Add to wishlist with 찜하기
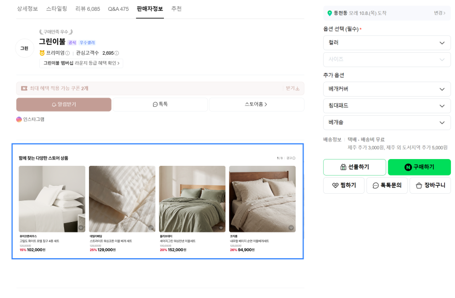This screenshot has height=298, width=455. 344,185
